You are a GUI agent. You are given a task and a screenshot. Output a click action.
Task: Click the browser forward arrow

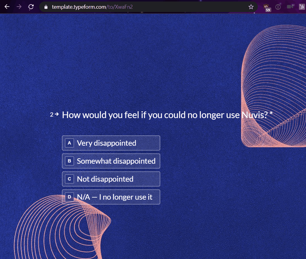(x=19, y=7)
